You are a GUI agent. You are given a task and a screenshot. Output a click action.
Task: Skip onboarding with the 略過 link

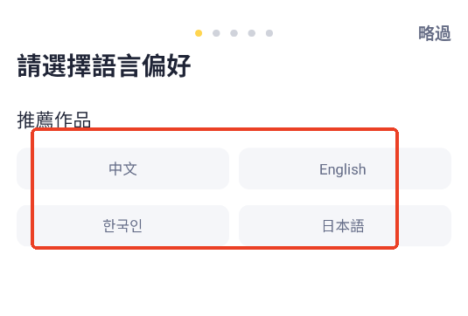(x=435, y=33)
